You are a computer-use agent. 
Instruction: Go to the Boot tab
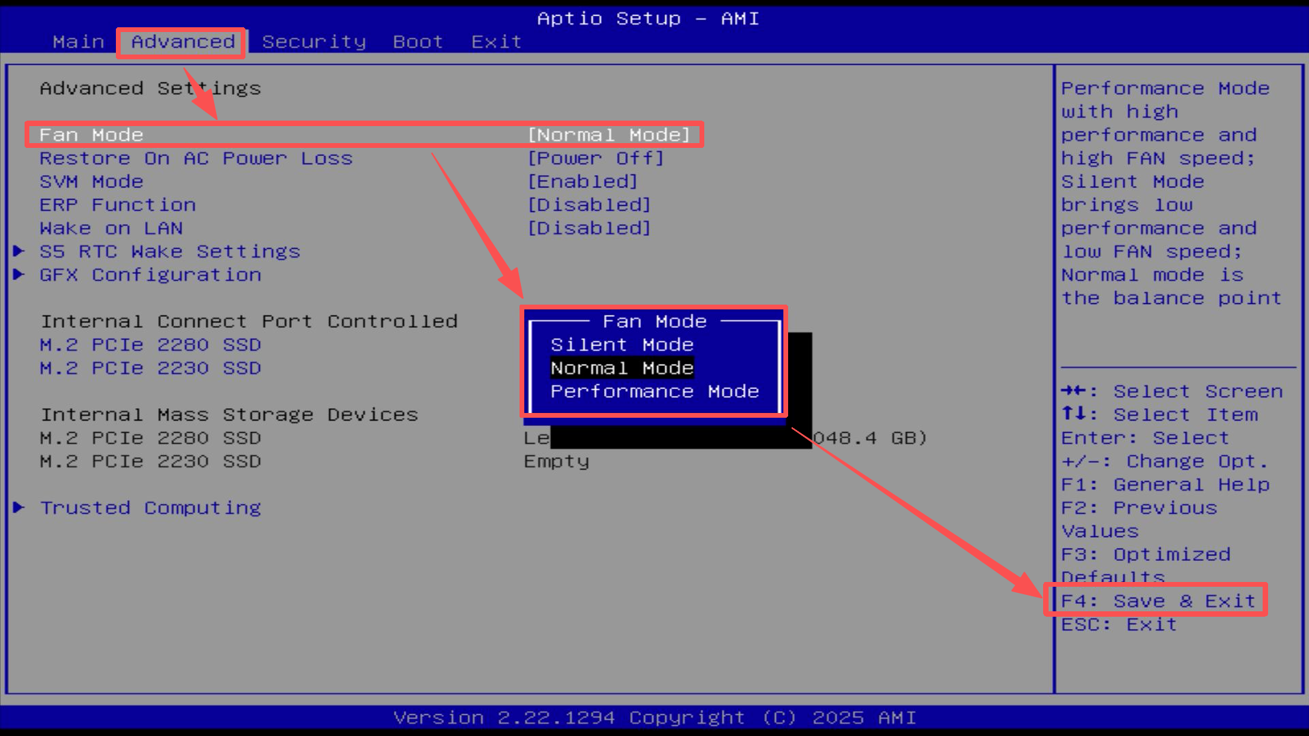point(417,42)
